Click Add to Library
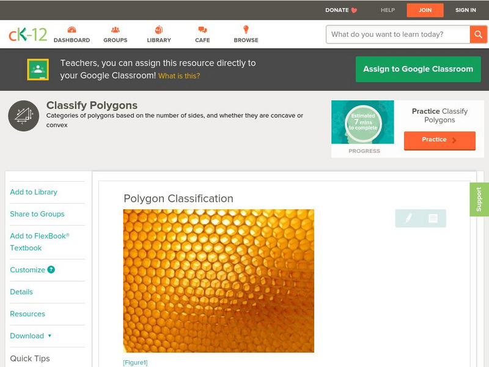 coord(34,192)
